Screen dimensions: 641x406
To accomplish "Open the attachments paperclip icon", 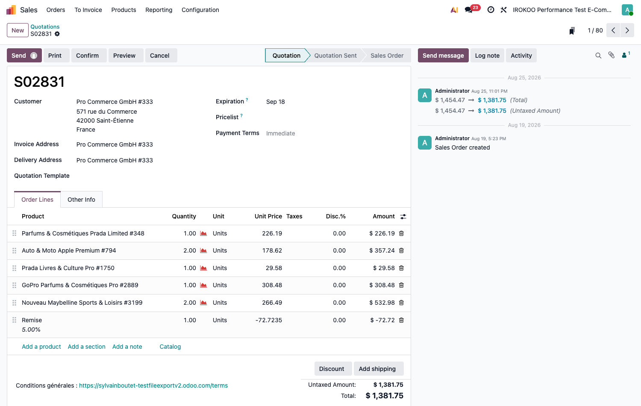I will click(x=612, y=55).
